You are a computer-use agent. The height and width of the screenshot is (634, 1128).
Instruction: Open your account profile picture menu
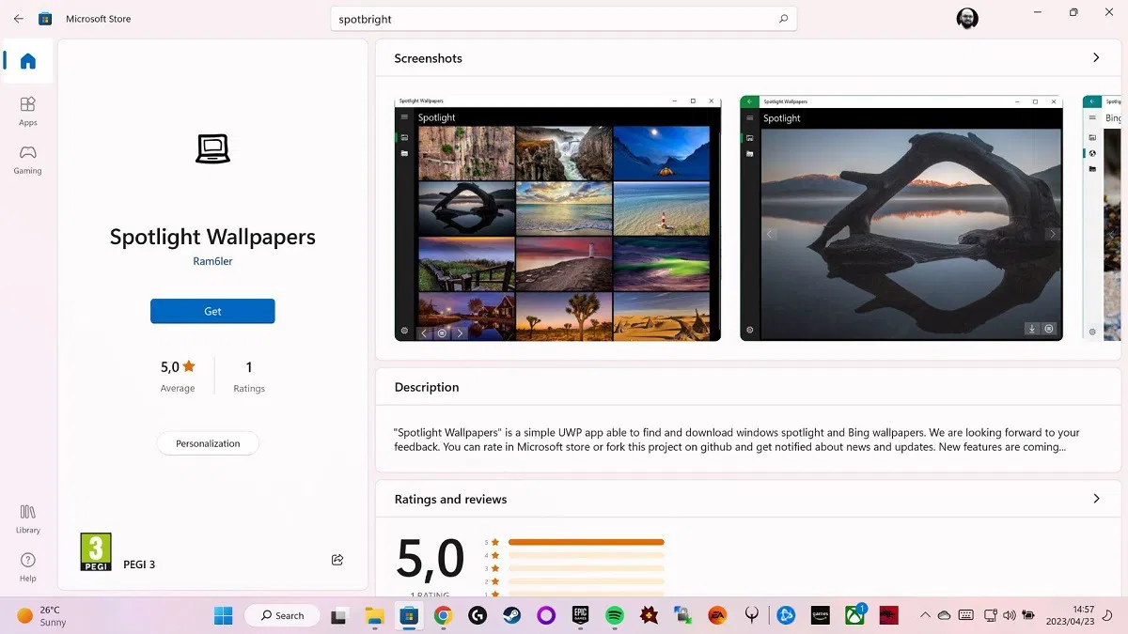coord(967,18)
